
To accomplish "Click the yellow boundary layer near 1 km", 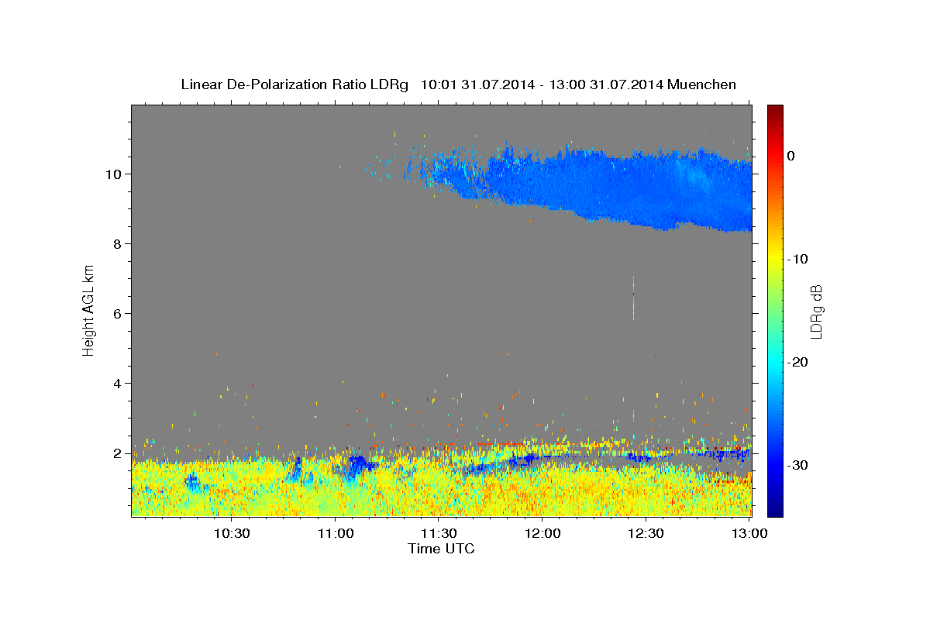I will coord(442,488).
